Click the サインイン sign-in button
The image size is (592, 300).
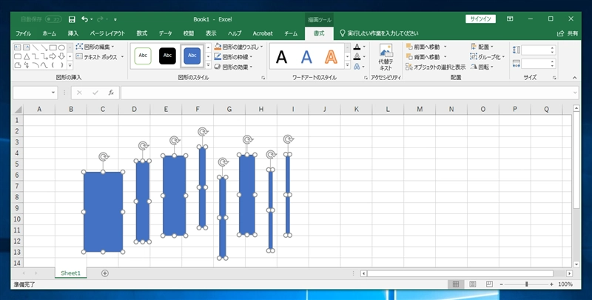[x=480, y=19]
